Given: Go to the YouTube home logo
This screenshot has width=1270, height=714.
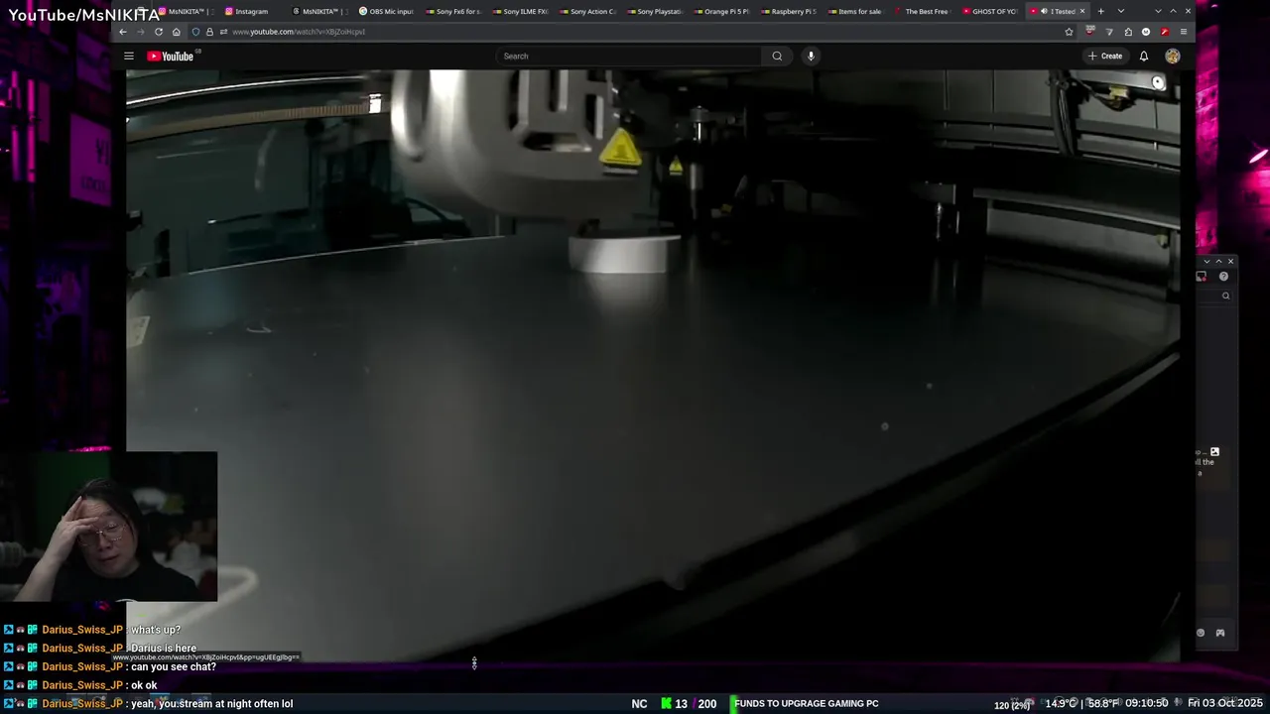Looking at the screenshot, I should [x=171, y=56].
